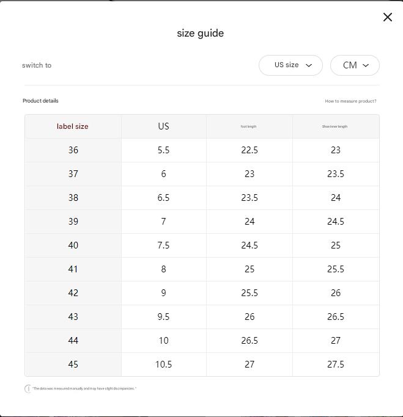Click the 22.5 foot length value
This screenshot has height=417, width=403.
(x=250, y=150)
